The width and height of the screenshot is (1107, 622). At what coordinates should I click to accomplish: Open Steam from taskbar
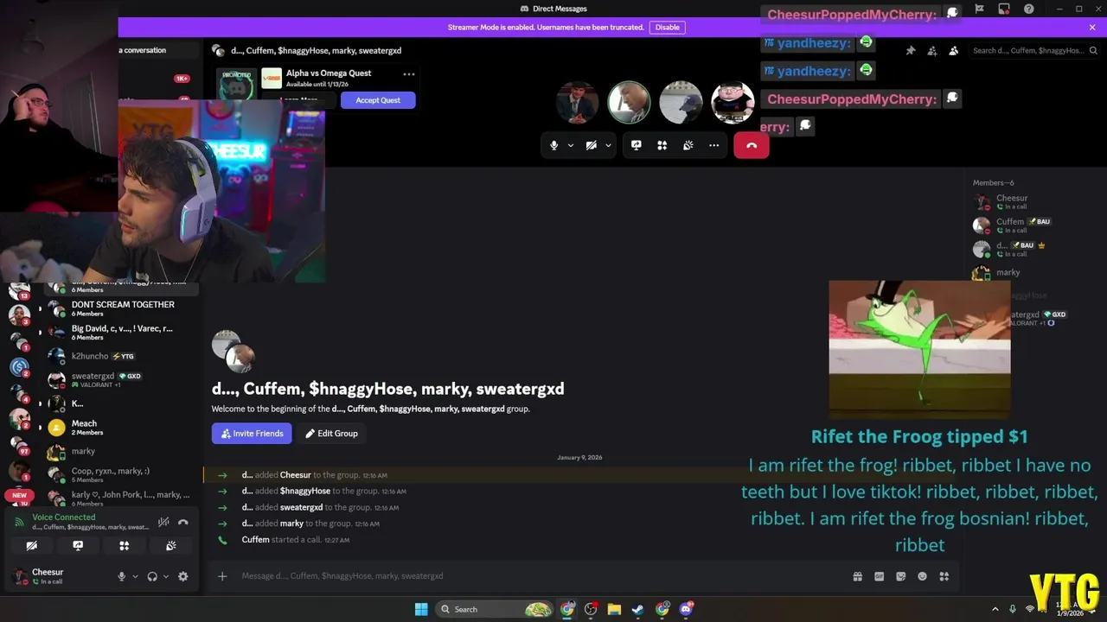pos(637,609)
